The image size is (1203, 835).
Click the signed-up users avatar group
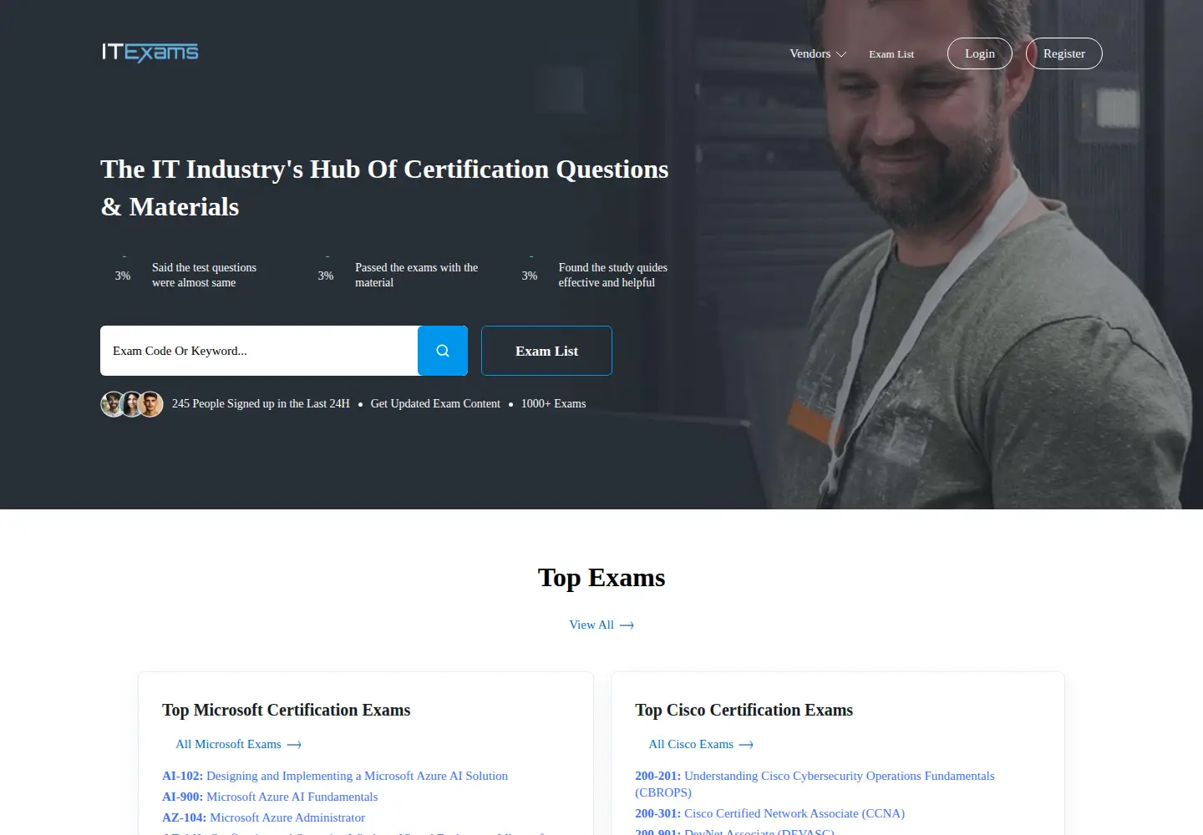(132, 404)
